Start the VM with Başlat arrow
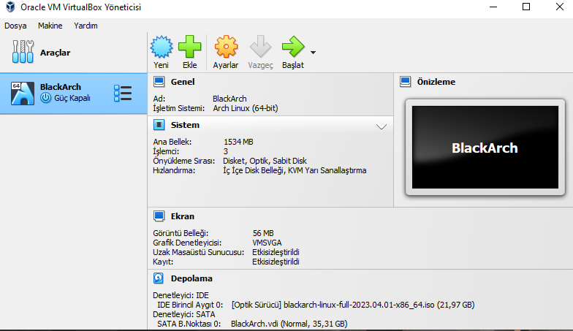The image size is (573, 331). click(x=293, y=47)
